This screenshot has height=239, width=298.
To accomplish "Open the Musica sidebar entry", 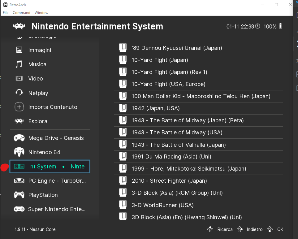I will 50,64.
